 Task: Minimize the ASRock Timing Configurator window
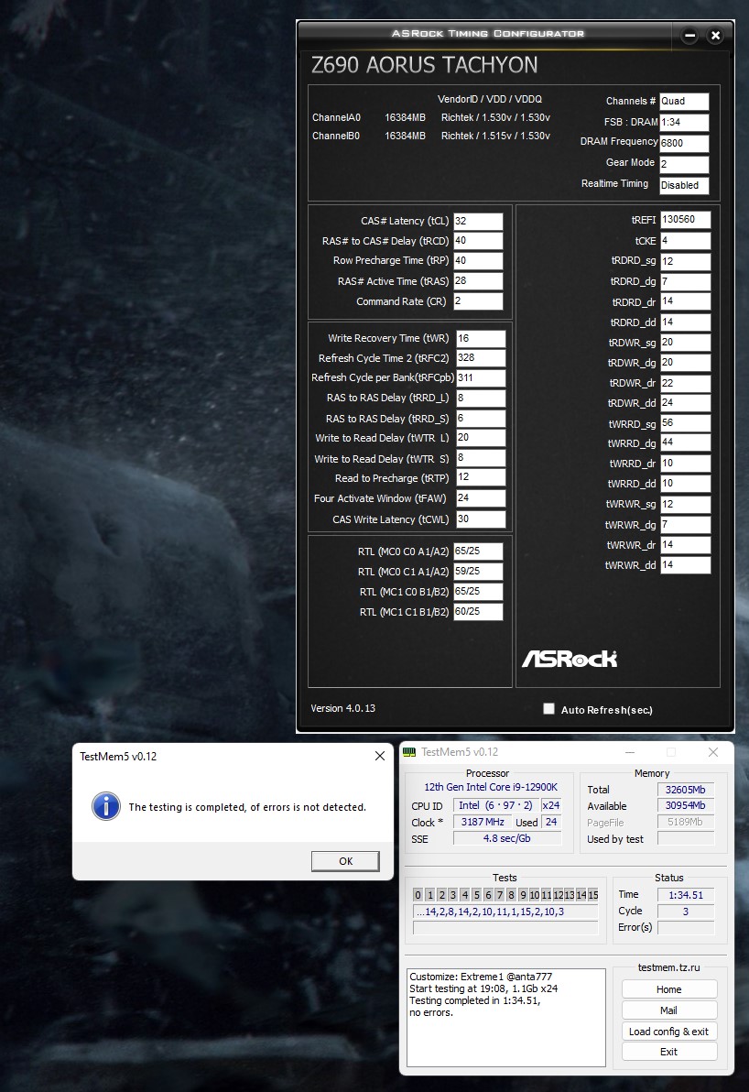tap(689, 36)
